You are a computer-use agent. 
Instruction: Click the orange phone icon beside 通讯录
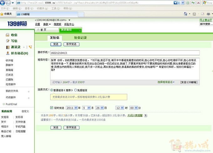tap(30, 47)
